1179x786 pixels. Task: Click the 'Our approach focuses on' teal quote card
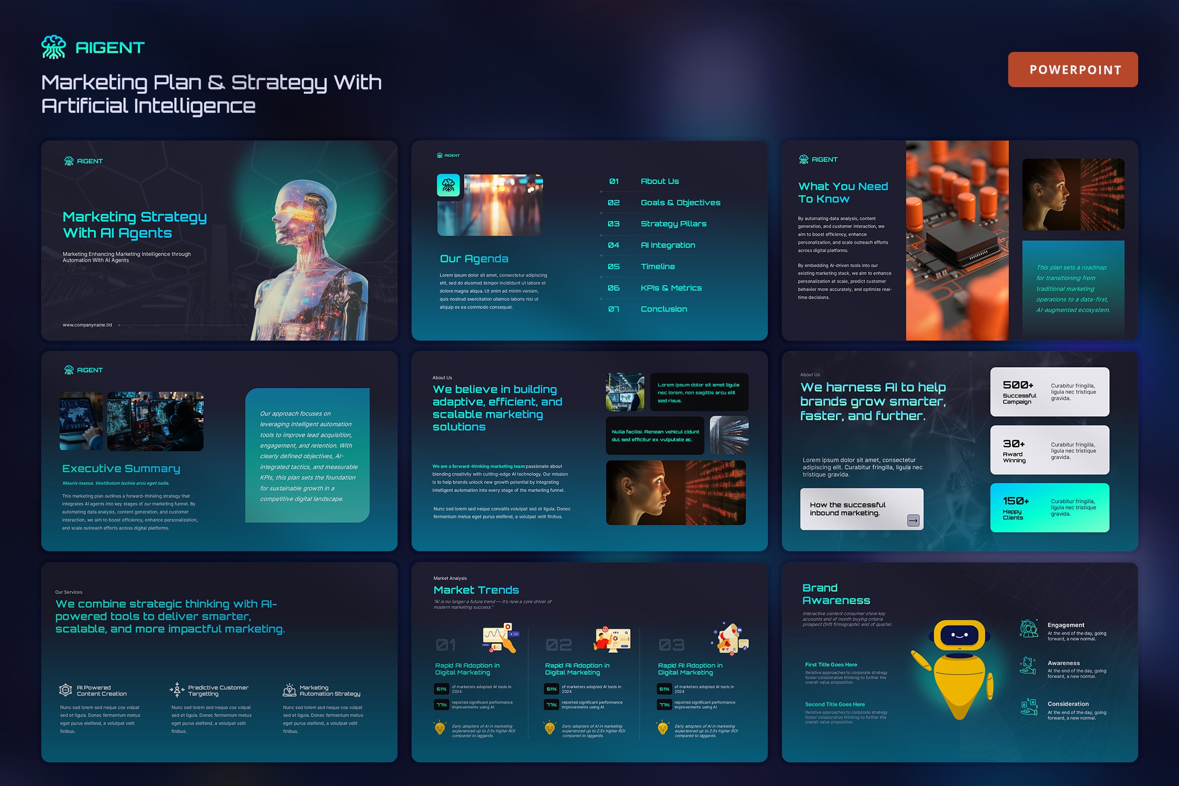point(307,455)
